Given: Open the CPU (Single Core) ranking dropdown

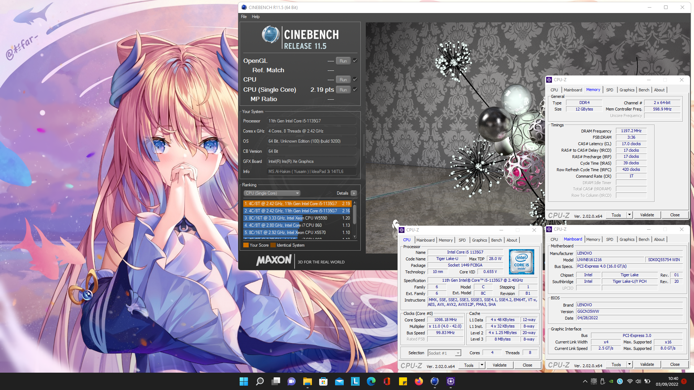Looking at the screenshot, I should (272, 193).
